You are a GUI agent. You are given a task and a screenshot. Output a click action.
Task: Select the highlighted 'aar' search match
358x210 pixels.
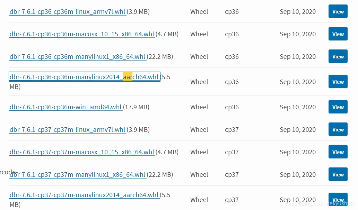128,77
